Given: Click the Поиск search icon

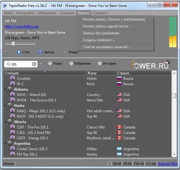Looking at the screenshot, I should pos(49,64).
